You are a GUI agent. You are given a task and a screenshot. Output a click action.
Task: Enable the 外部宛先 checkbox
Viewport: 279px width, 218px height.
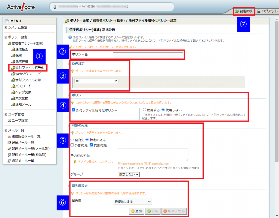click(x=72, y=145)
